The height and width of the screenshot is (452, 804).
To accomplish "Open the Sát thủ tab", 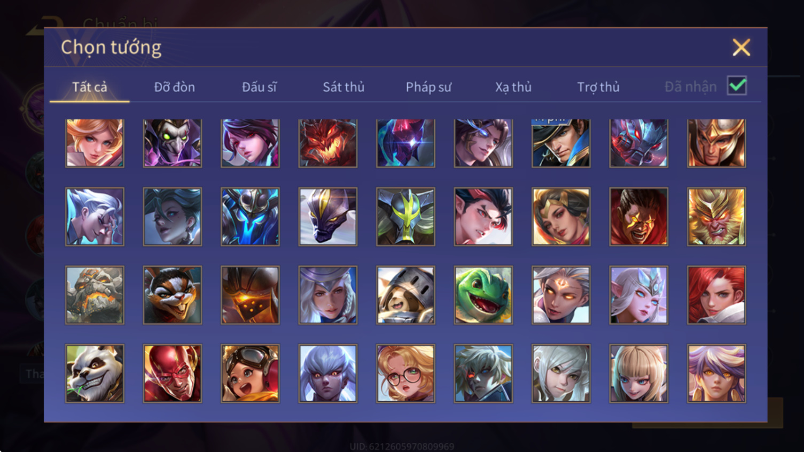I will (x=344, y=87).
